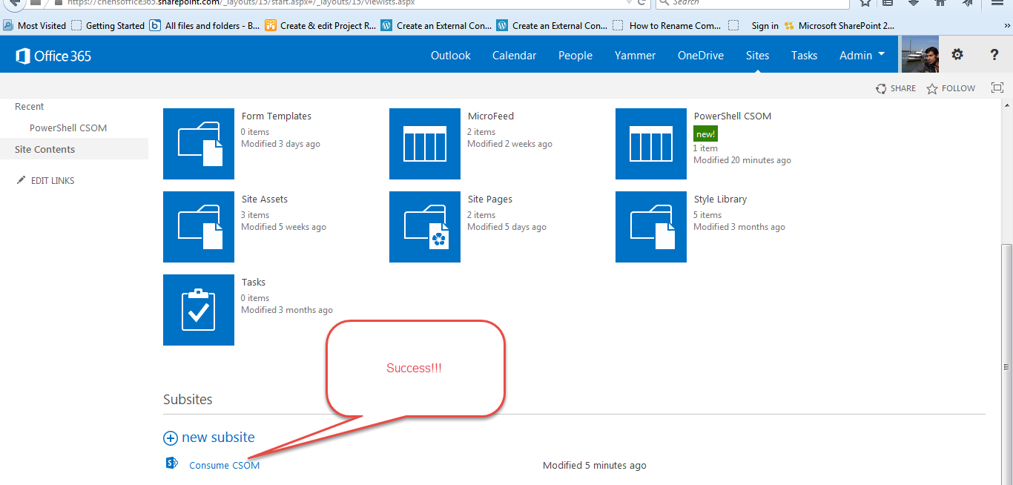Click the 'Subsites' section heading
Screen dimensions: 1013x485
tap(188, 400)
